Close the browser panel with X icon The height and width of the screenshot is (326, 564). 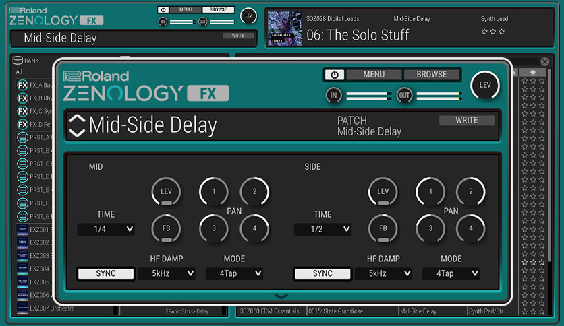(545, 61)
